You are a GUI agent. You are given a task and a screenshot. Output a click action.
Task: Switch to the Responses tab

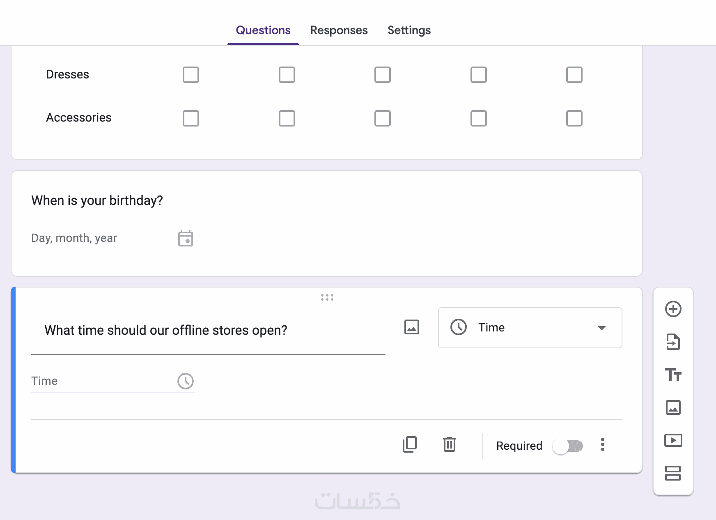[339, 30]
